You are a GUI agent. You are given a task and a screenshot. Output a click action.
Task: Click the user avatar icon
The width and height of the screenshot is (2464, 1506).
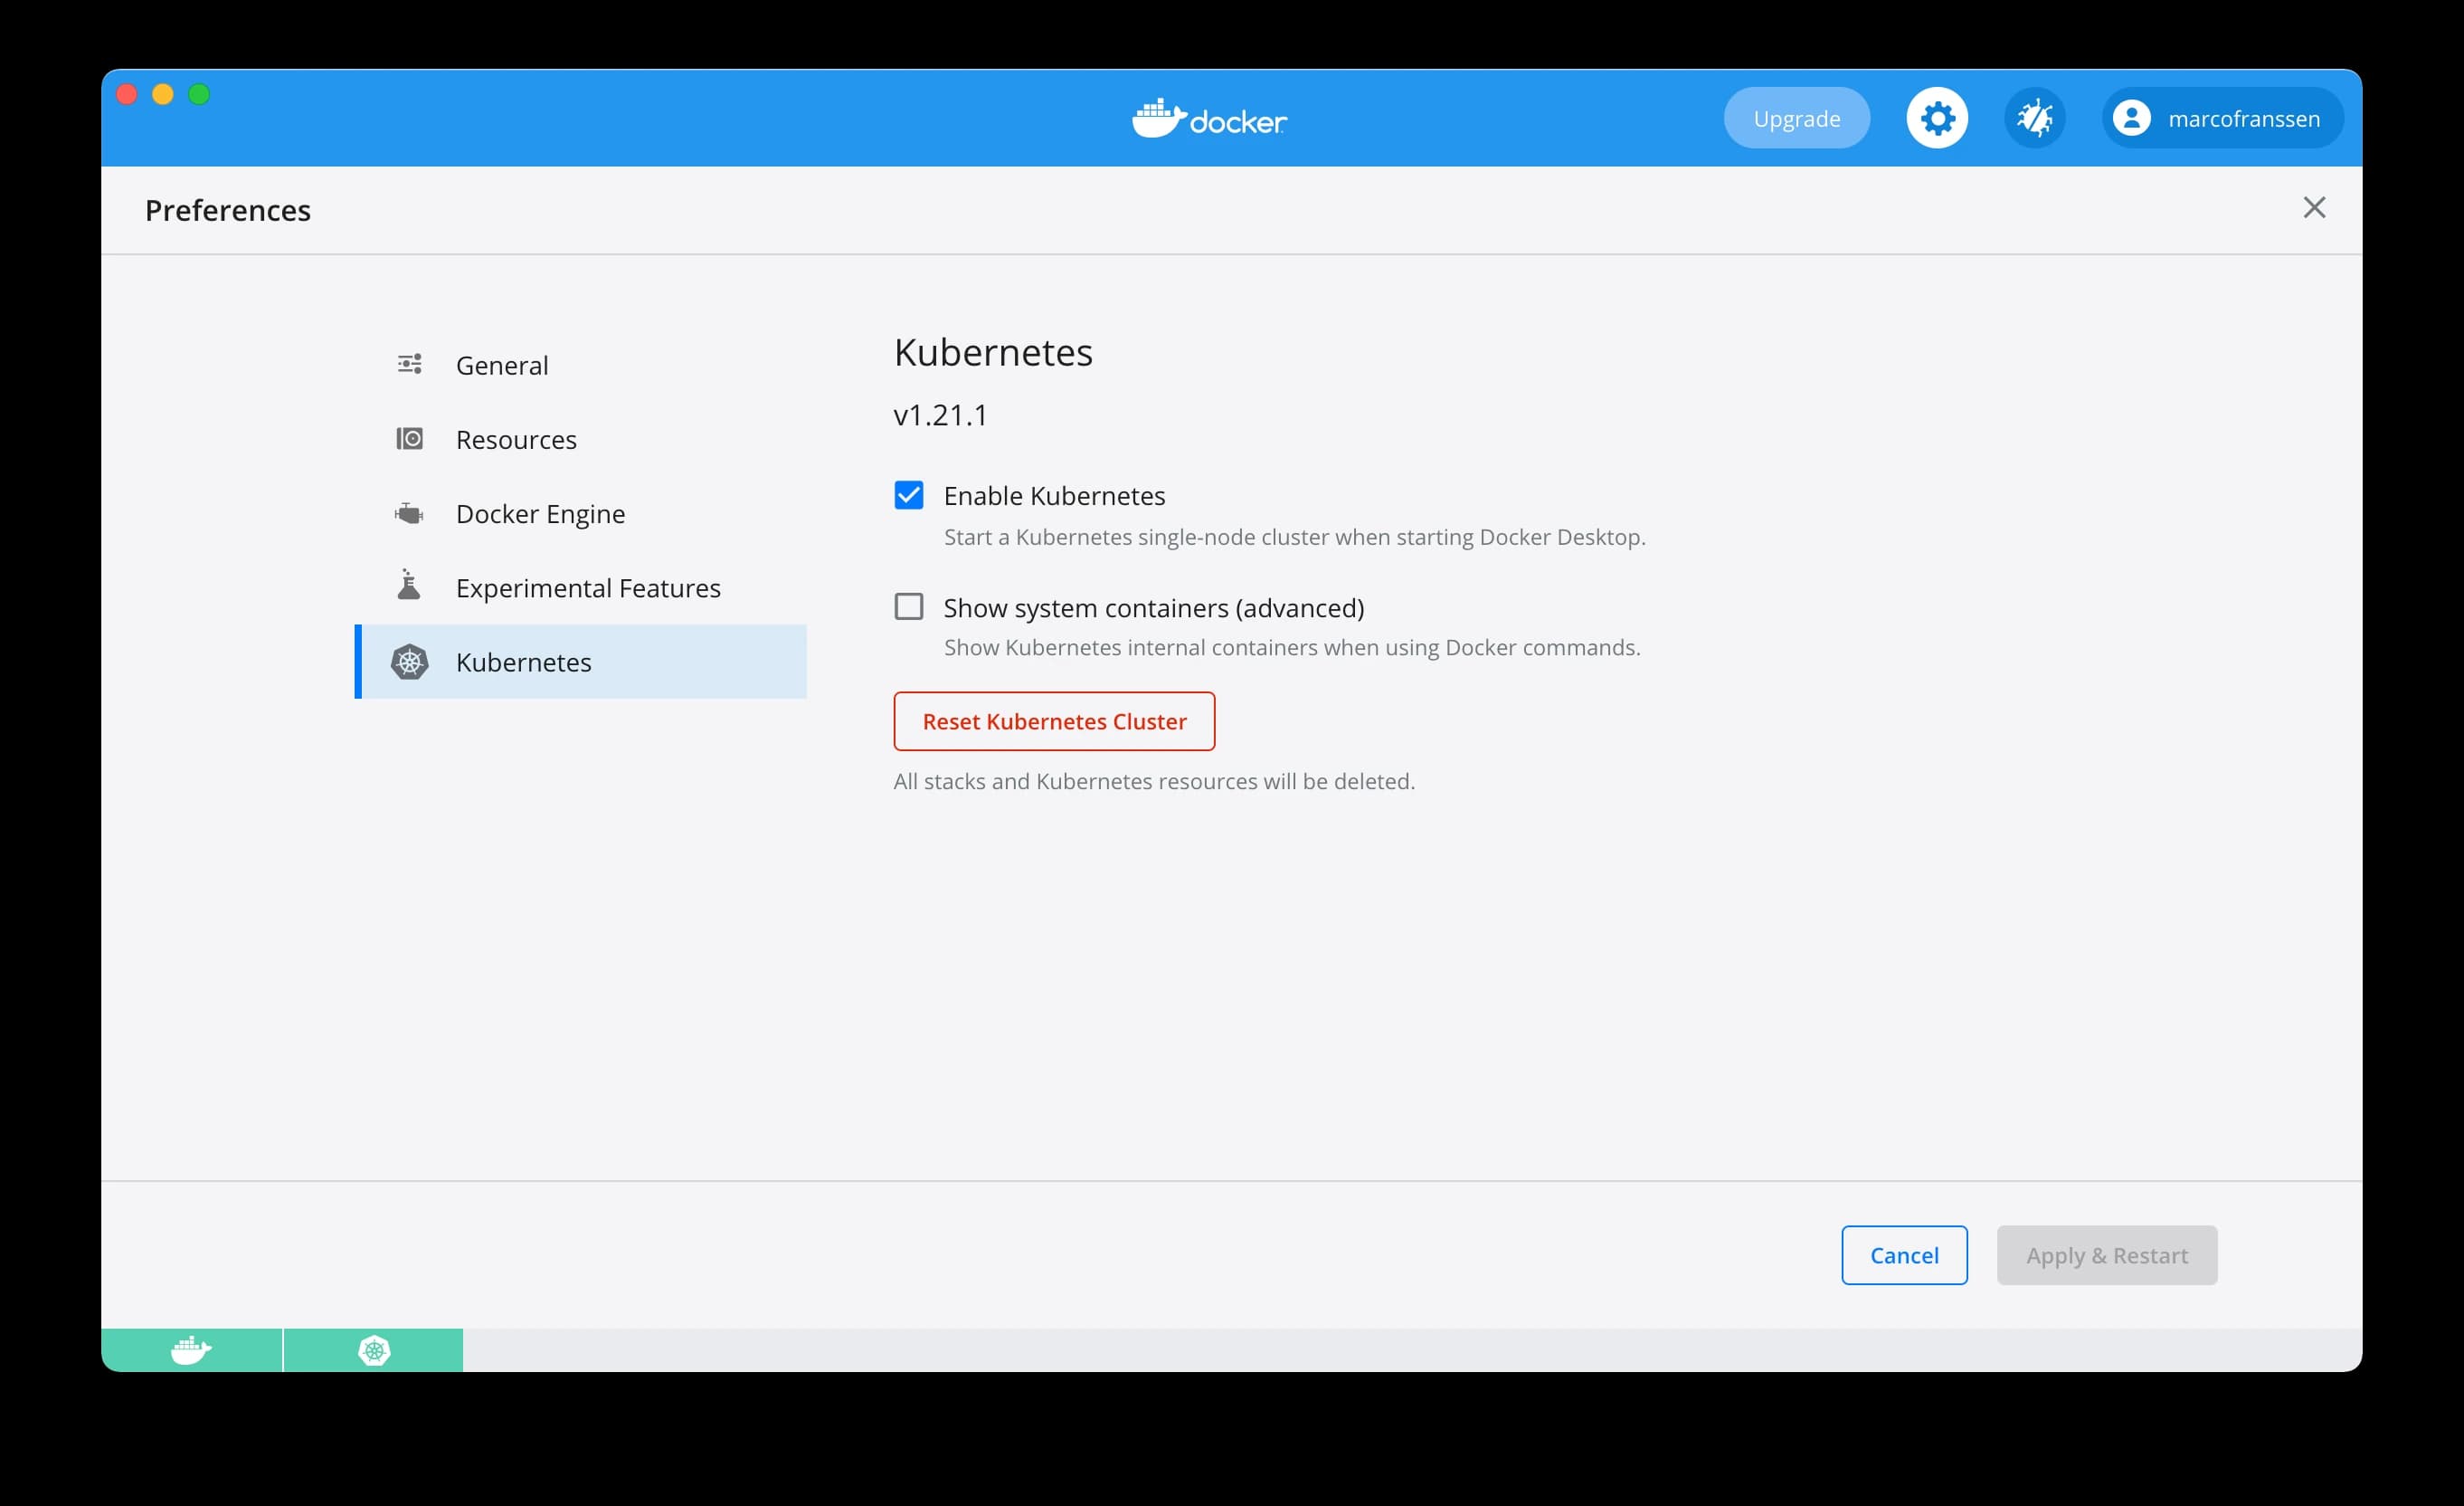[x=2131, y=118]
